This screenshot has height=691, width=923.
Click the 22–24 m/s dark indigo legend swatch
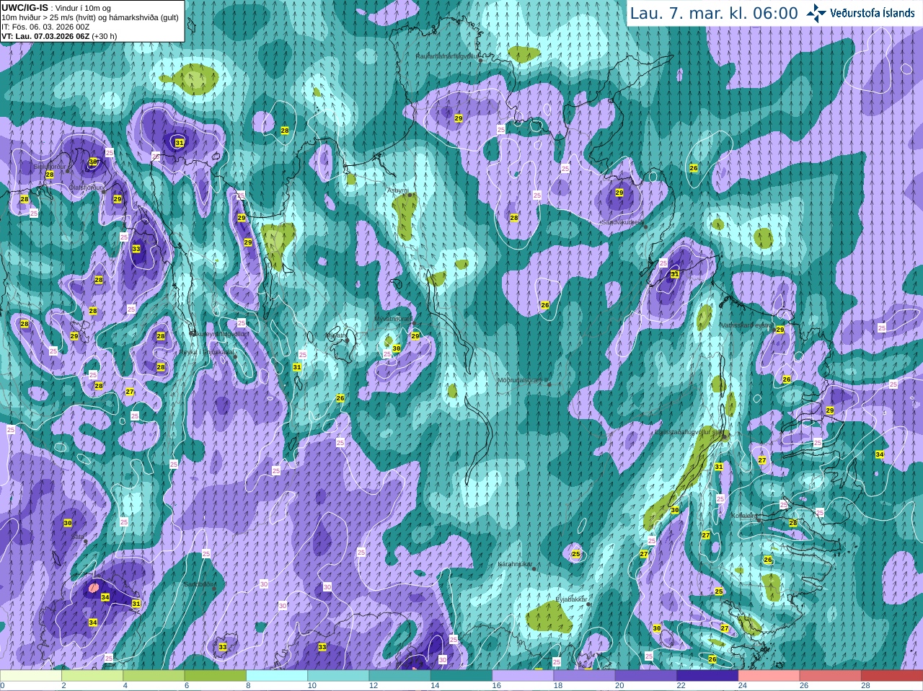(x=708, y=676)
